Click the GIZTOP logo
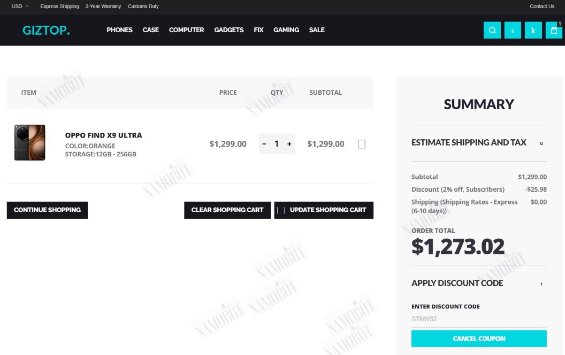The height and width of the screenshot is (355, 565). pyautogui.click(x=46, y=31)
